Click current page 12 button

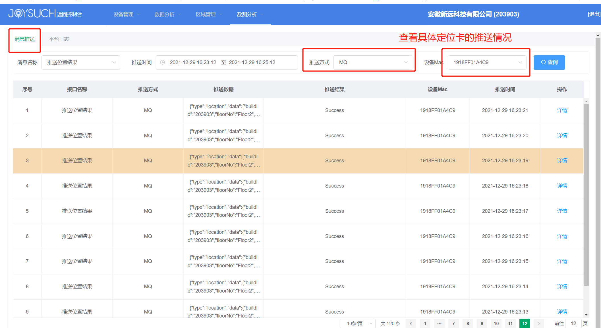coord(525,323)
